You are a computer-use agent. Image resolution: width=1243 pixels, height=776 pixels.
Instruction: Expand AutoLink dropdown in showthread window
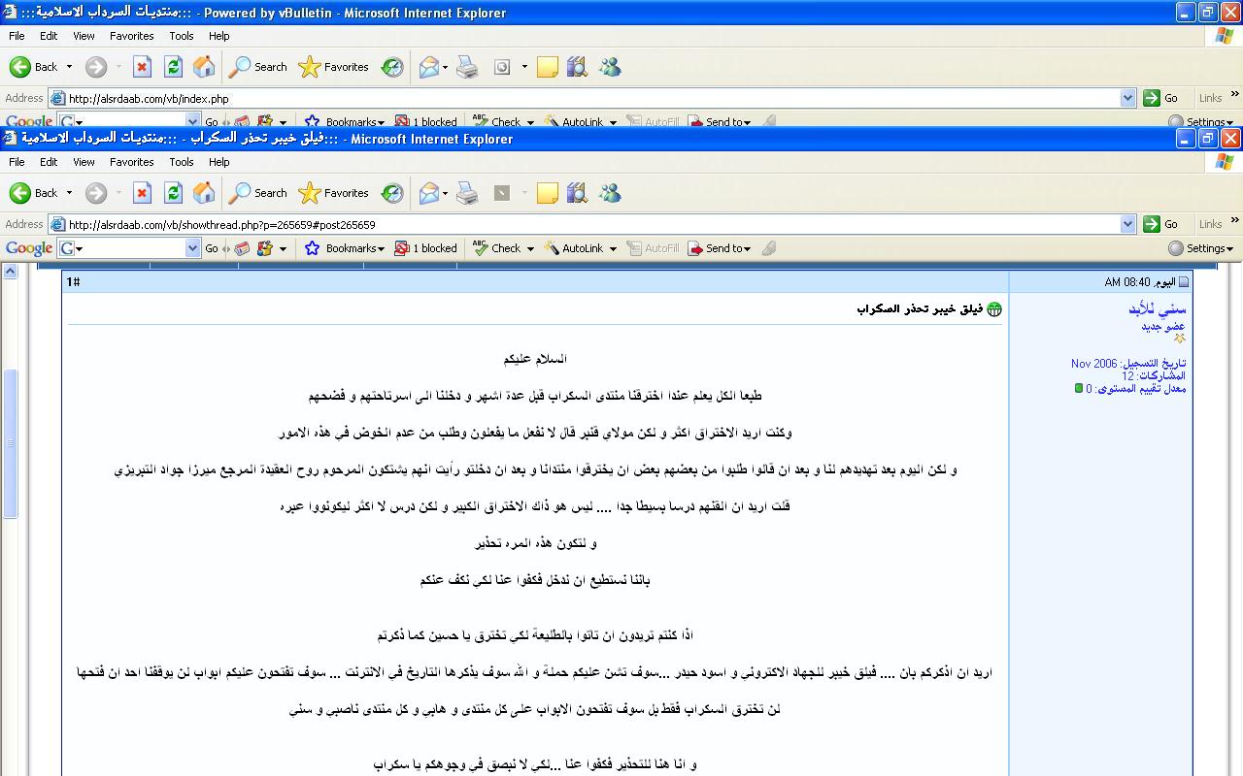613,248
